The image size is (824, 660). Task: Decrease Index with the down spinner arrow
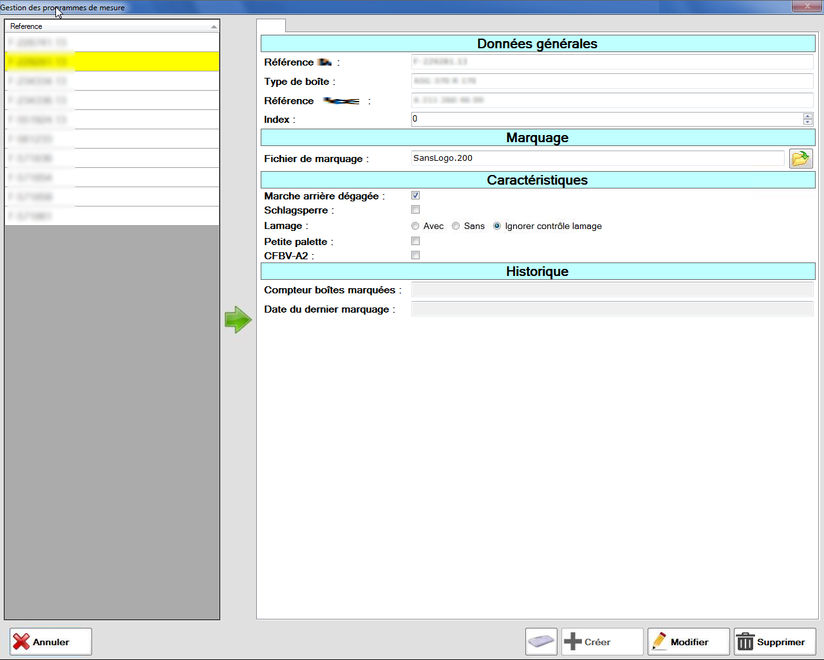click(x=808, y=122)
